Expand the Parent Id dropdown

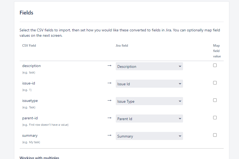pyautogui.click(x=149, y=119)
